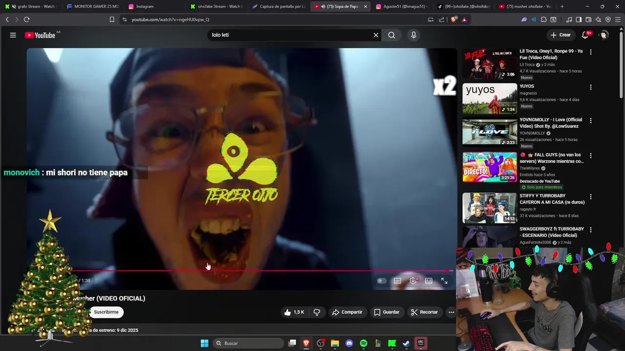Switch to the Instagram tab
The height and width of the screenshot is (351, 625).
pyautogui.click(x=155, y=6)
